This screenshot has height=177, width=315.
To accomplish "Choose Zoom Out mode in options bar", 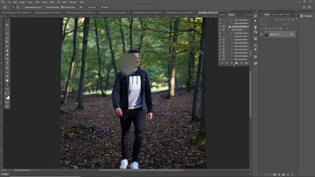I will click(x=18, y=7).
